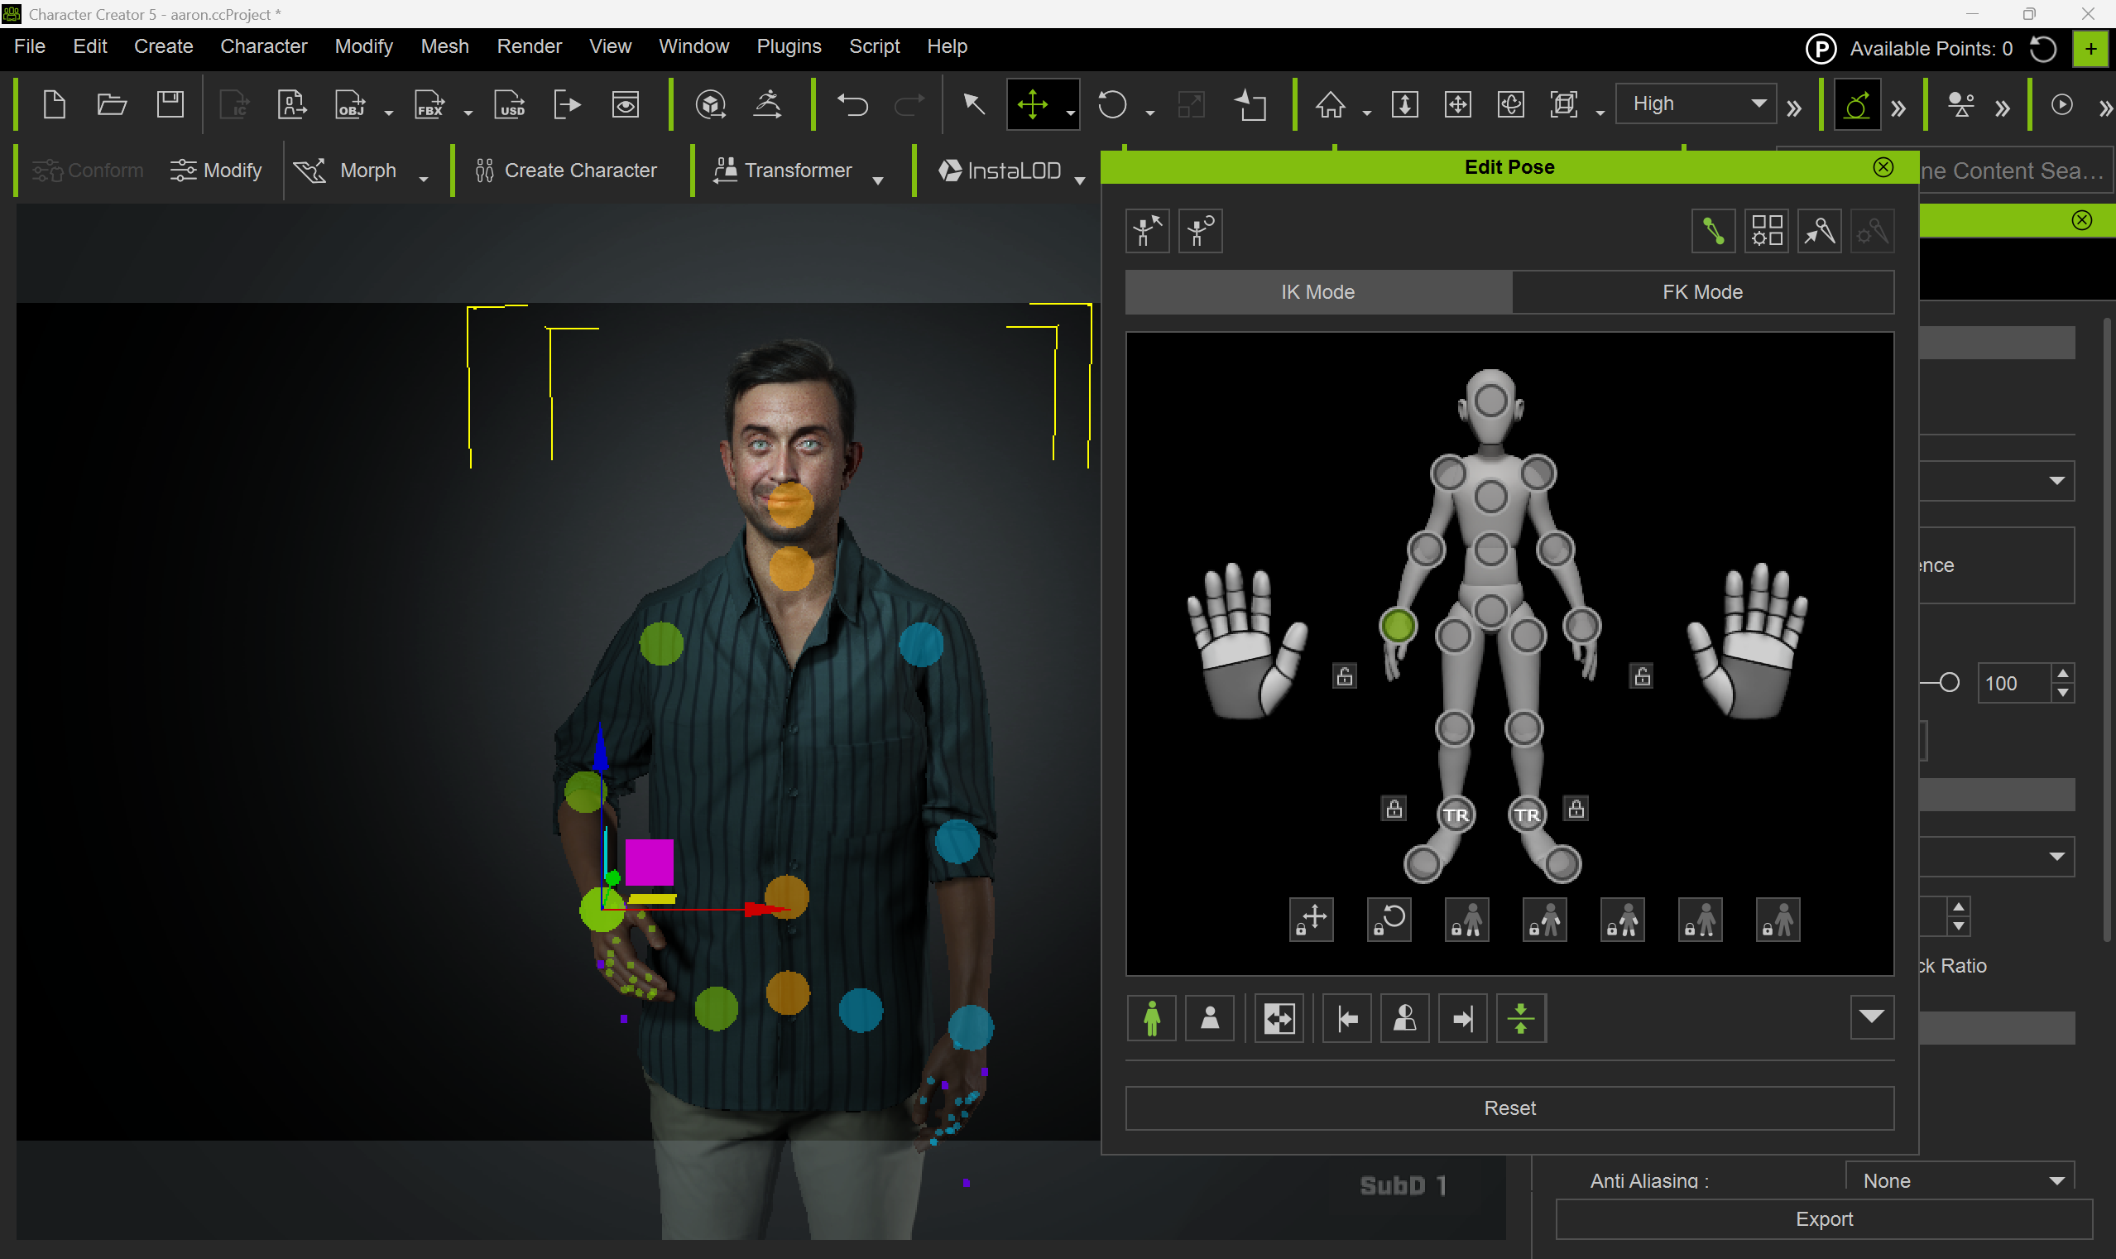Click the FBX export icon
The width and height of the screenshot is (2116, 1259).
pyautogui.click(x=429, y=105)
